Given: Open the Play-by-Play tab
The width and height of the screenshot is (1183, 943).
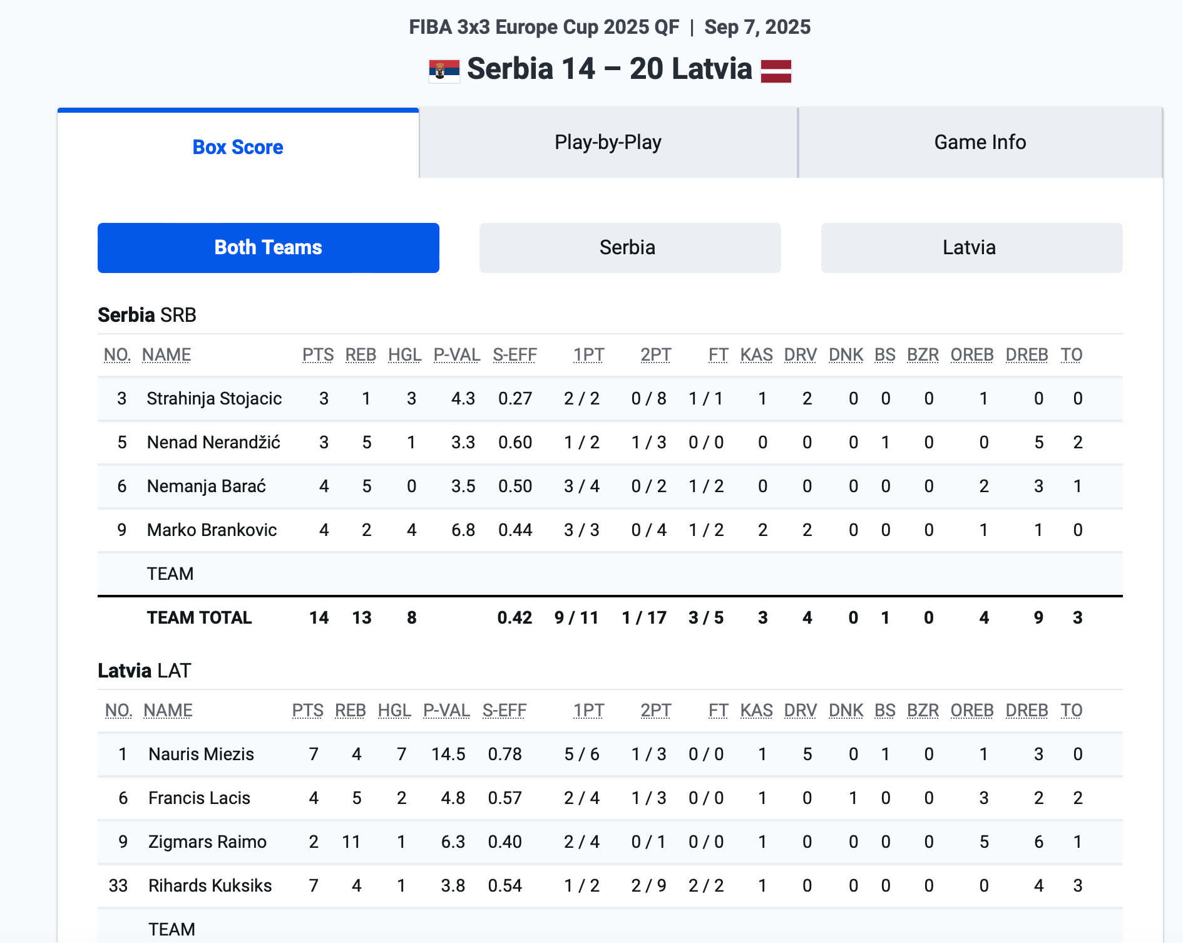Looking at the screenshot, I should 608,143.
